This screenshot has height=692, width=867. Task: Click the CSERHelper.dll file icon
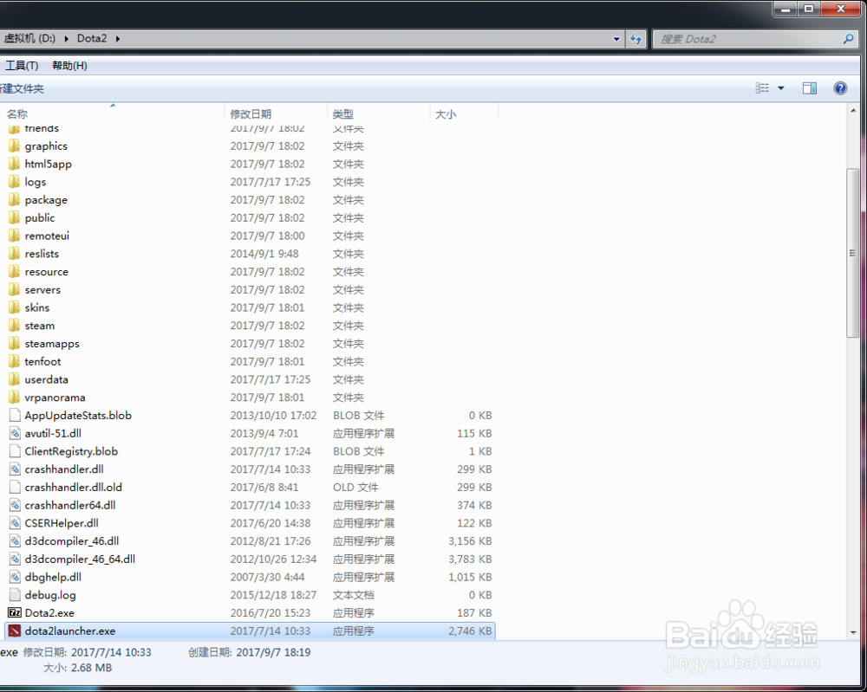click(15, 523)
